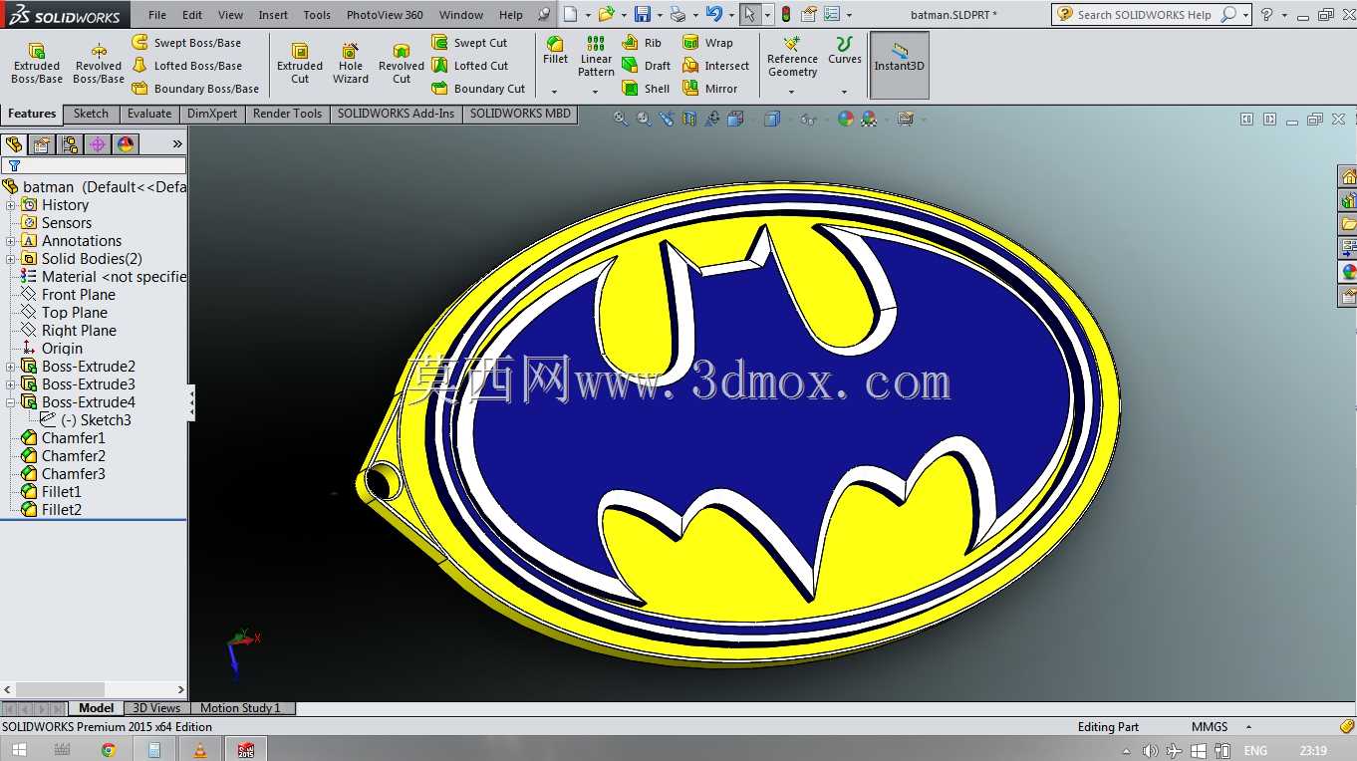Open the DimXpertManager panel tab
The width and height of the screenshot is (1357, 761).
98,144
